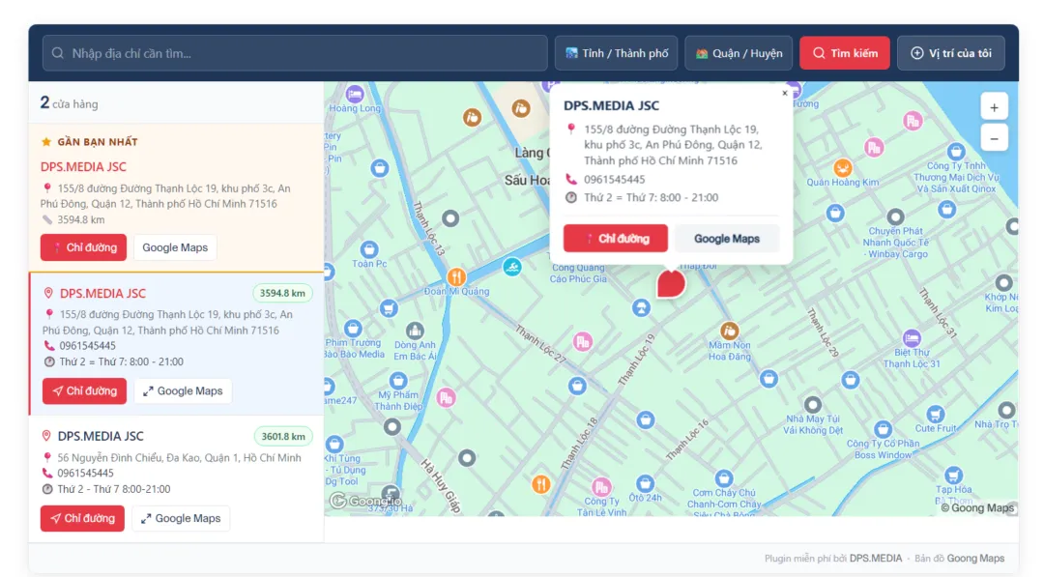Select the Đoàn Mì Quảng restaurant icon
The image size is (1044, 577).
tap(455, 274)
